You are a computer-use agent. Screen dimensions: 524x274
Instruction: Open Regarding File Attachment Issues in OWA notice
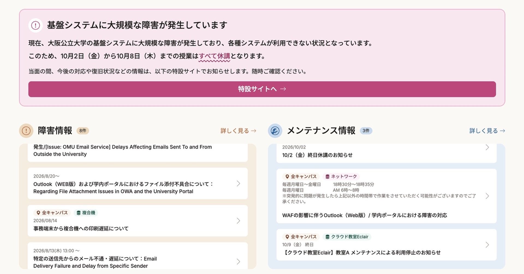(x=138, y=183)
